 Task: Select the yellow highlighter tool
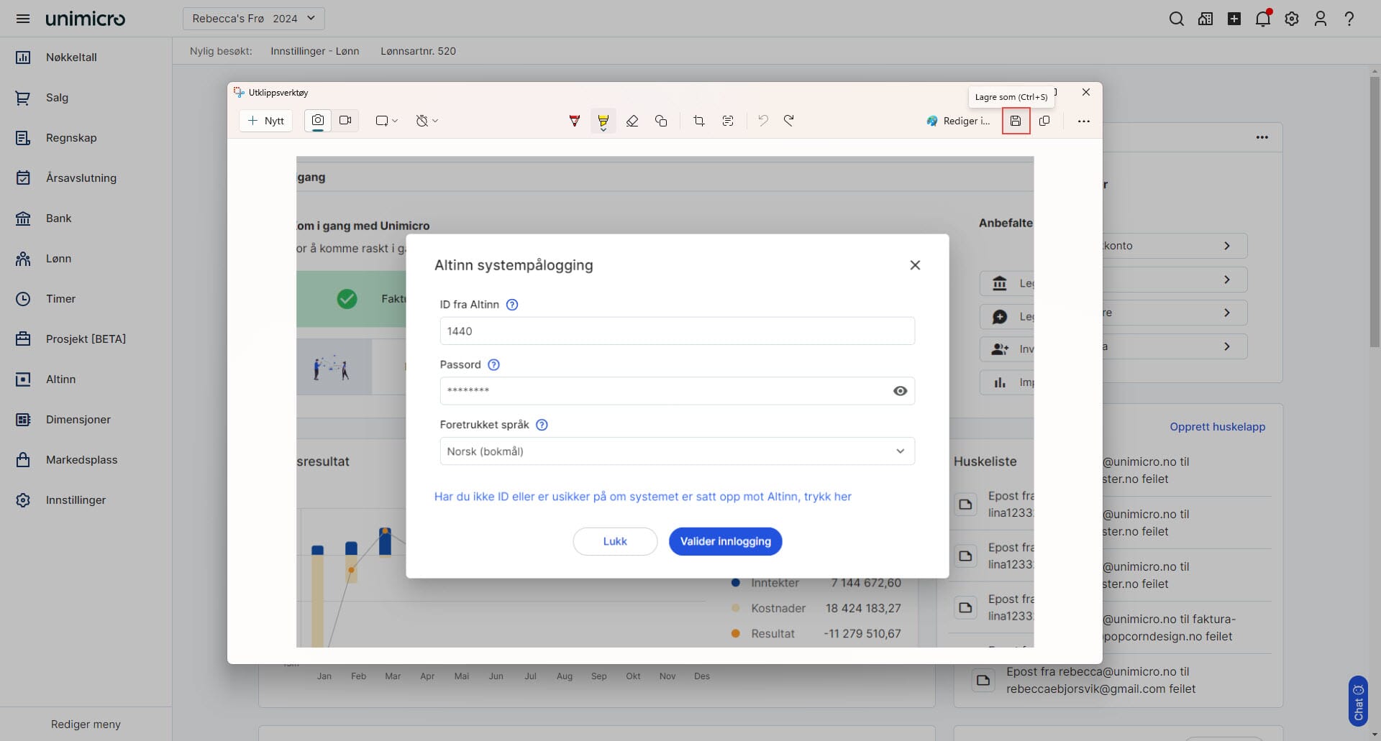tap(603, 120)
